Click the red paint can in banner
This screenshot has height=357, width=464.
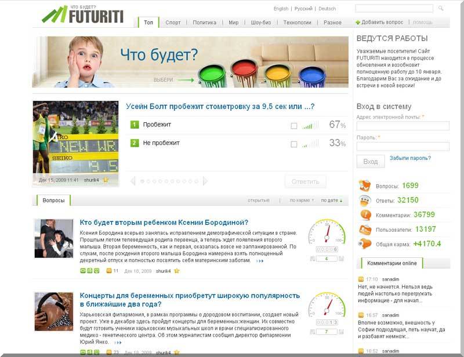click(x=245, y=73)
